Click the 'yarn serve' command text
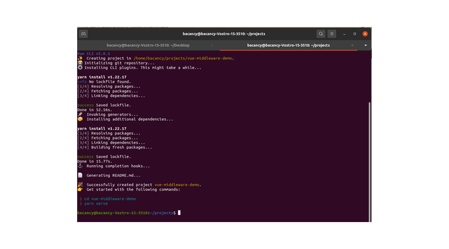Screen dimensions: 449x249 point(96,203)
